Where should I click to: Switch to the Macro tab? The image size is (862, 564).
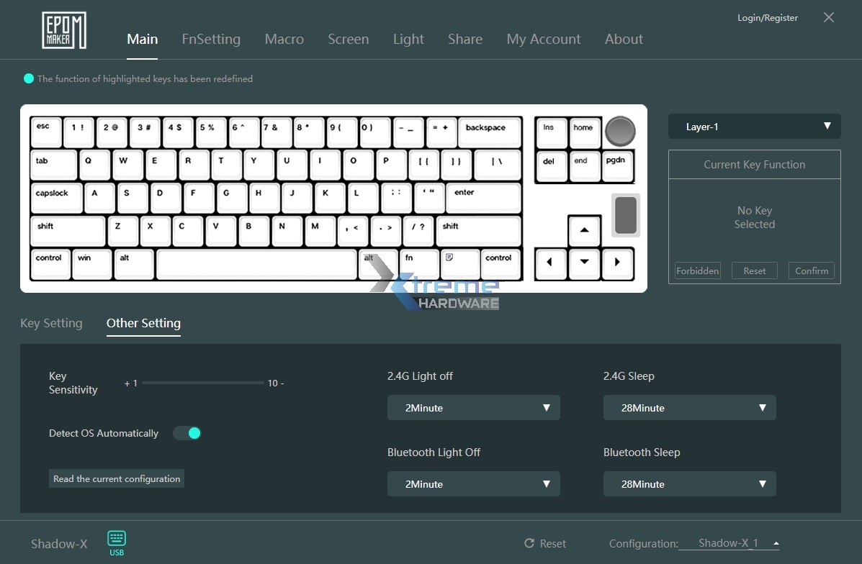(x=284, y=40)
